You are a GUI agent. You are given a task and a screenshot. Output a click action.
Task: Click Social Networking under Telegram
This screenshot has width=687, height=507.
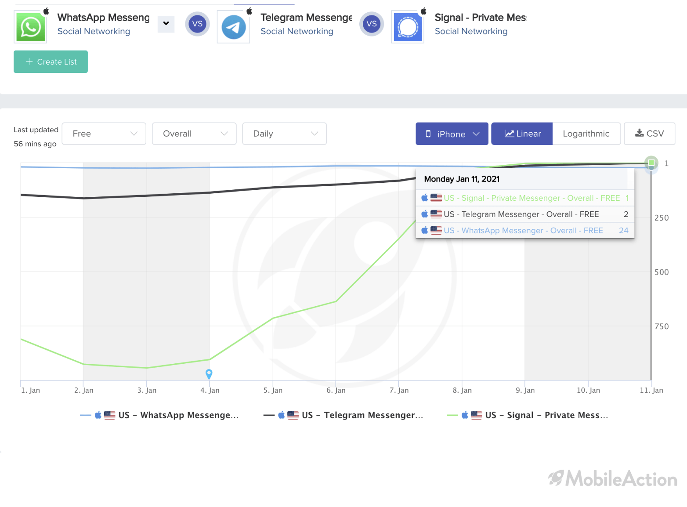[297, 31]
